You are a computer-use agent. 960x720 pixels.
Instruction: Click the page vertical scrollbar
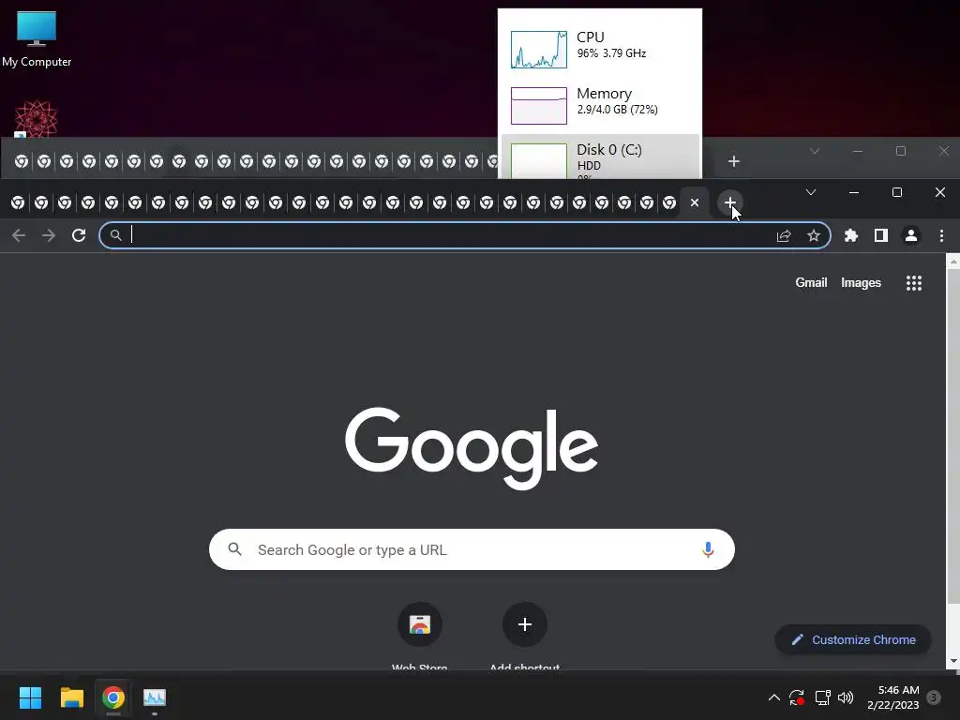953,435
